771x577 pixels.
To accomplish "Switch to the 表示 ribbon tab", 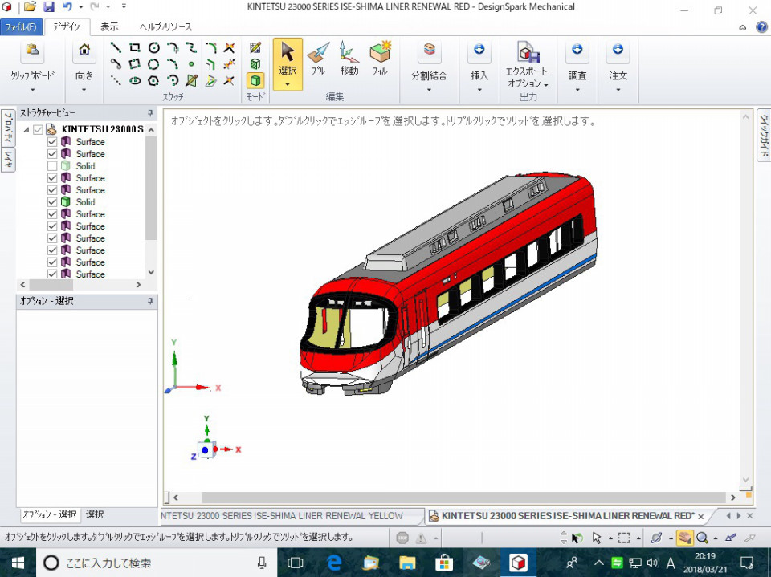I will pyautogui.click(x=110, y=27).
